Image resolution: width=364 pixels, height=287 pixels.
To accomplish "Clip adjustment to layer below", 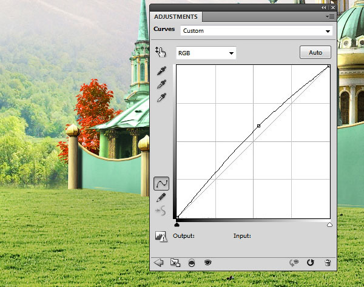I will (x=192, y=263).
